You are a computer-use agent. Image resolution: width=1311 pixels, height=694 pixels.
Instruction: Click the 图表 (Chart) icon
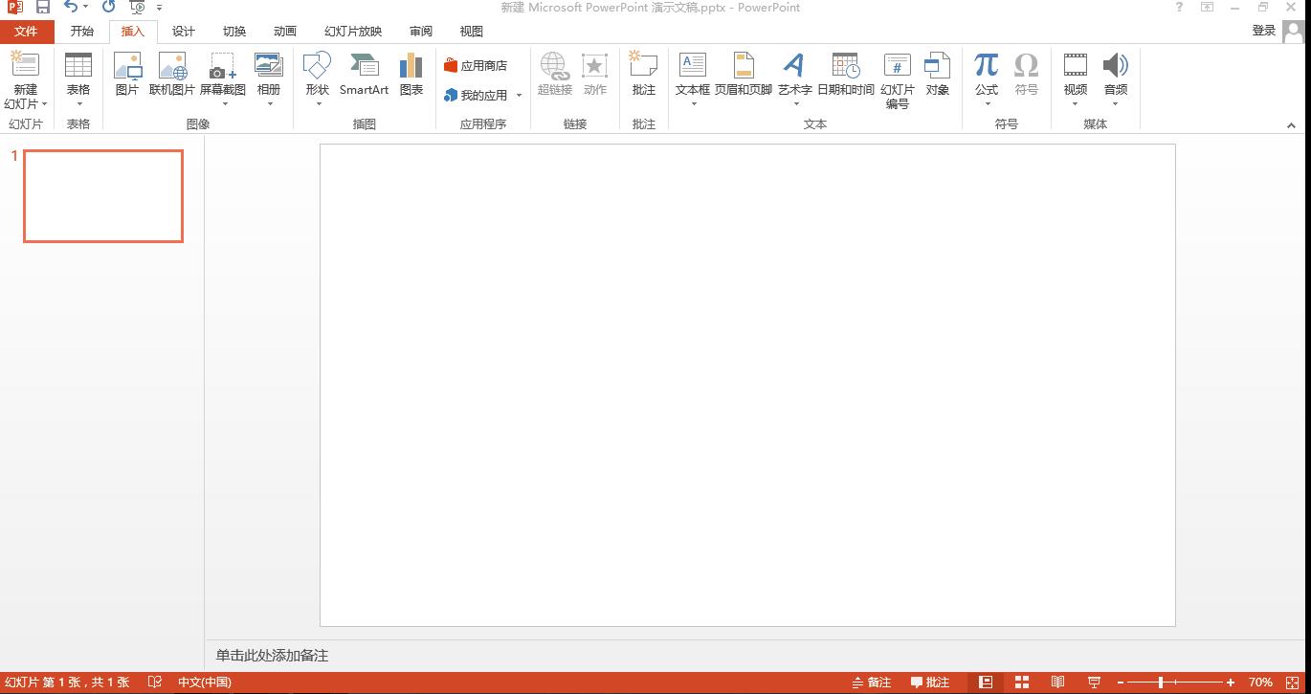(x=411, y=74)
